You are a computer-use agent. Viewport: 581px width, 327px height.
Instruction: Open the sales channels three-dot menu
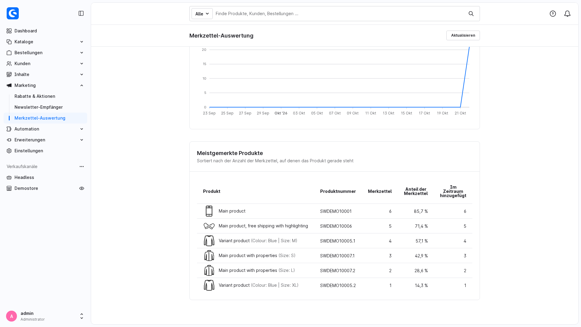pos(82,167)
